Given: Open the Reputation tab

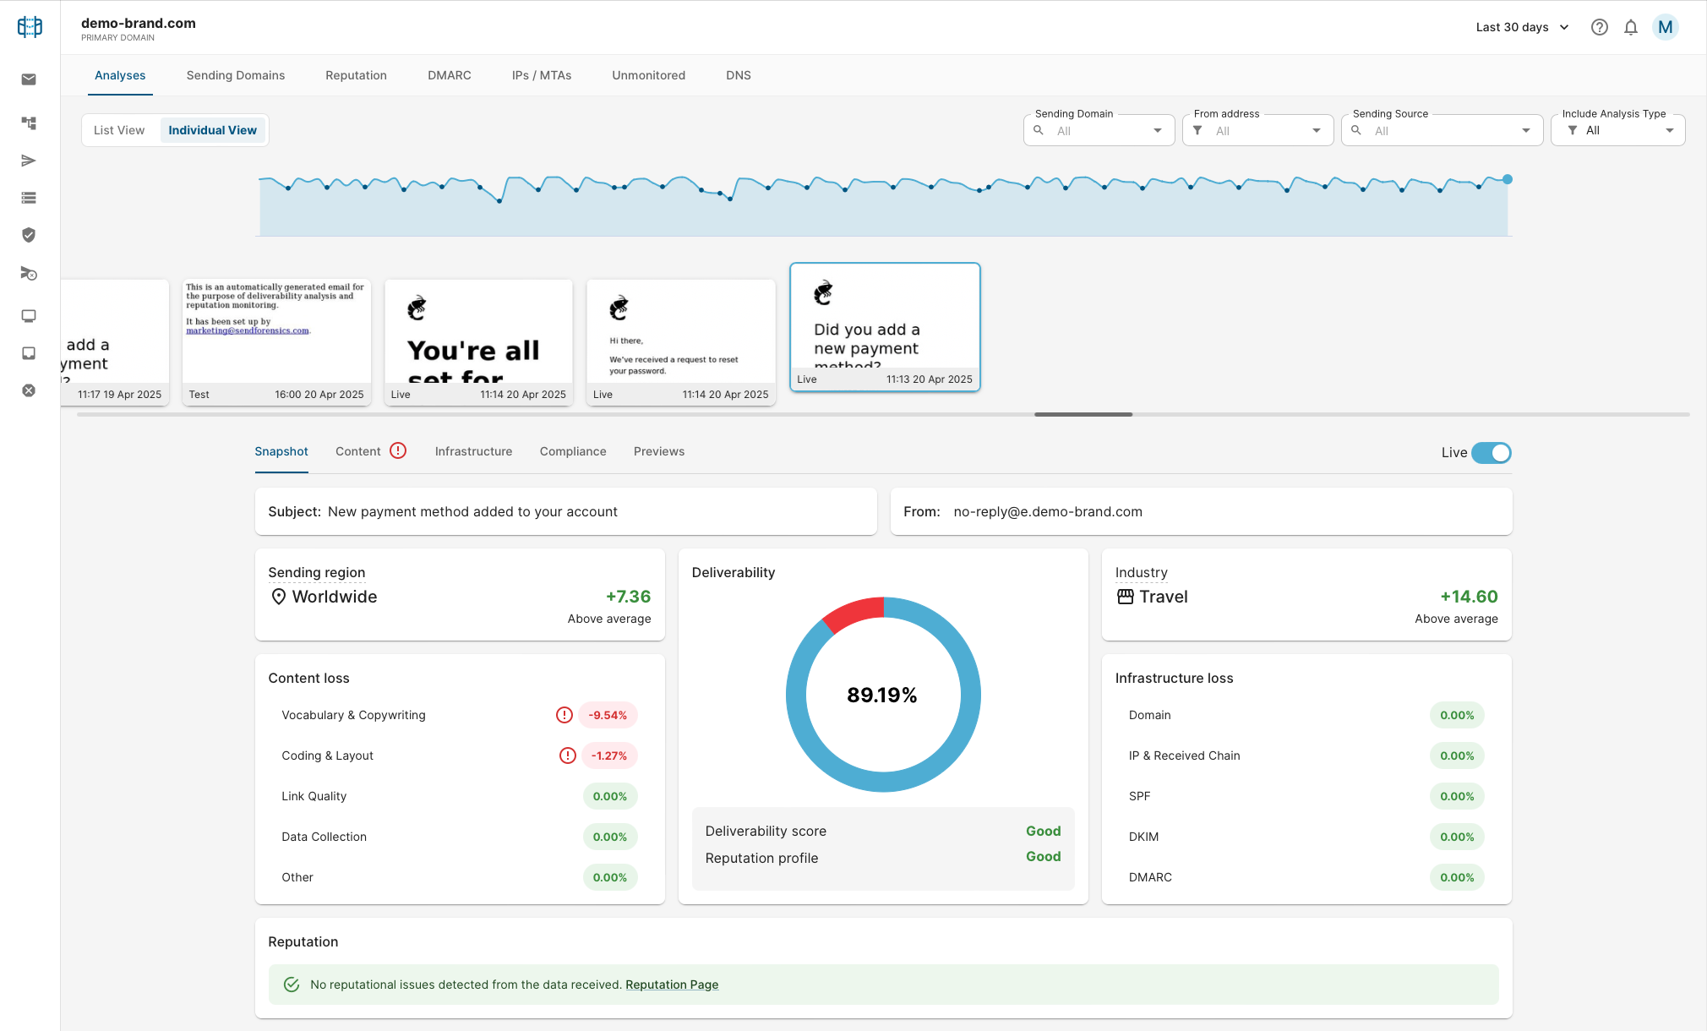Looking at the screenshot, I should 356,75.
